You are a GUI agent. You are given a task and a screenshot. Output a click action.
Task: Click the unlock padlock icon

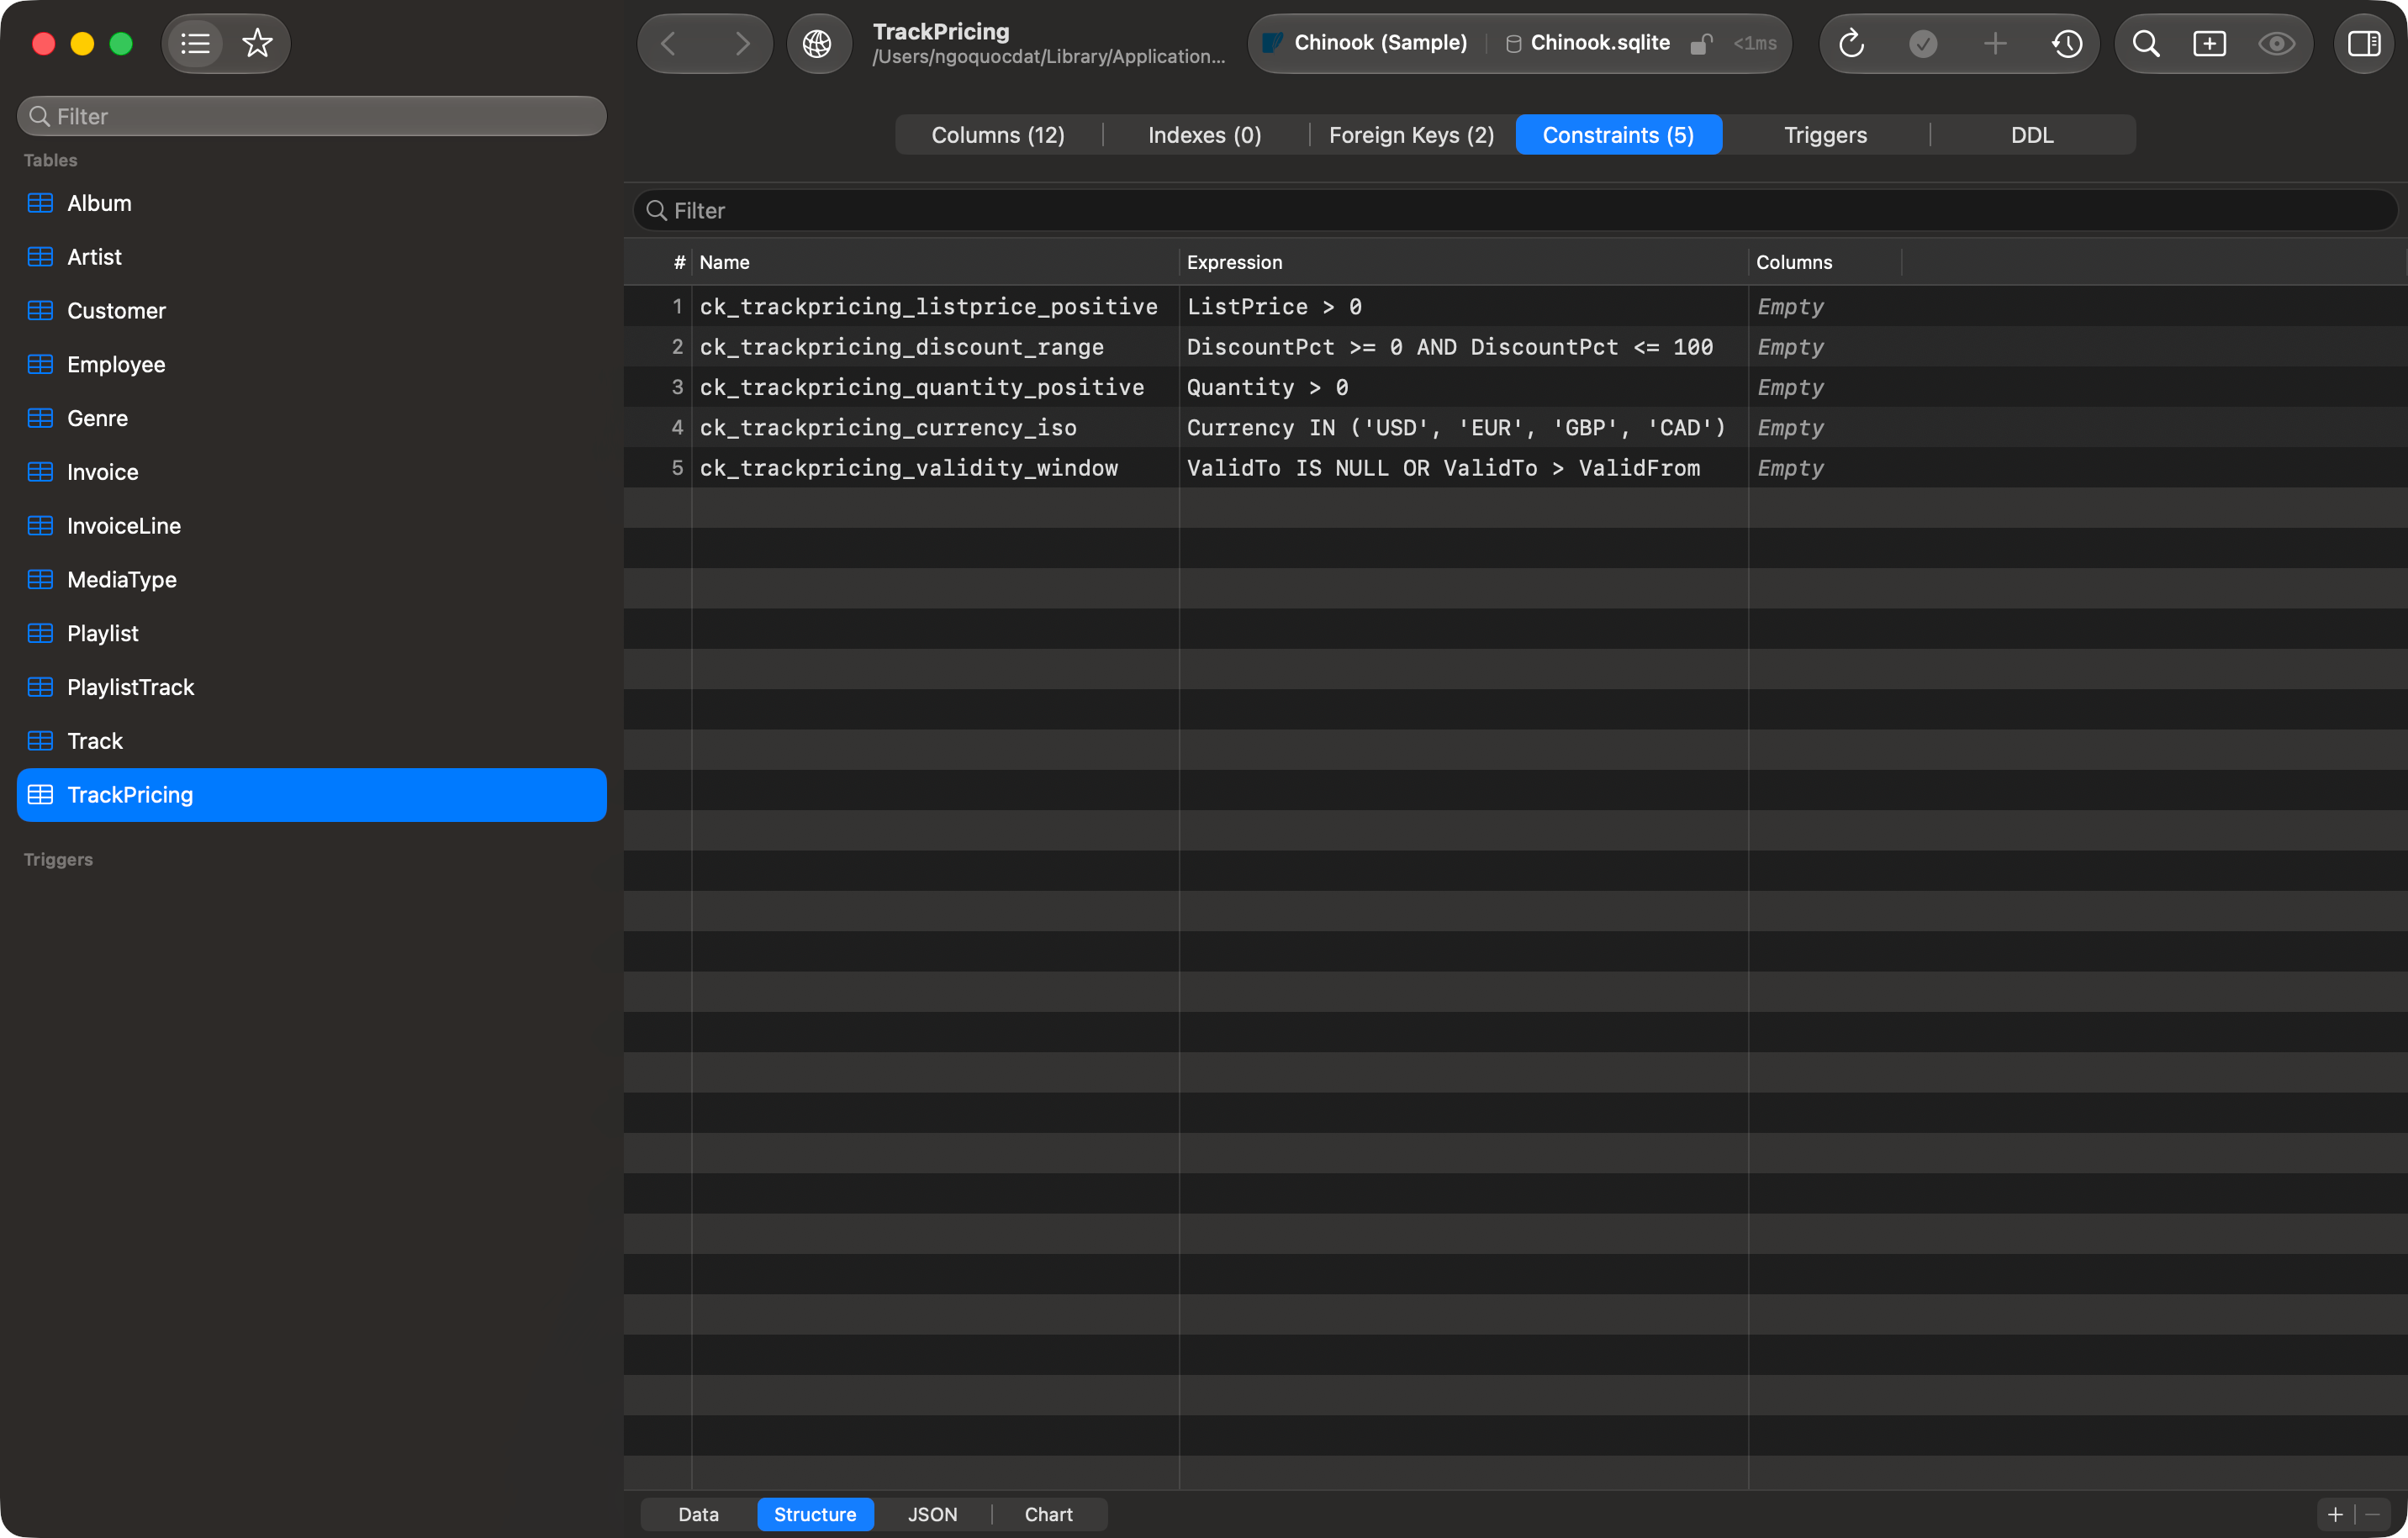pyautogui.click(x=1700, y=44)
